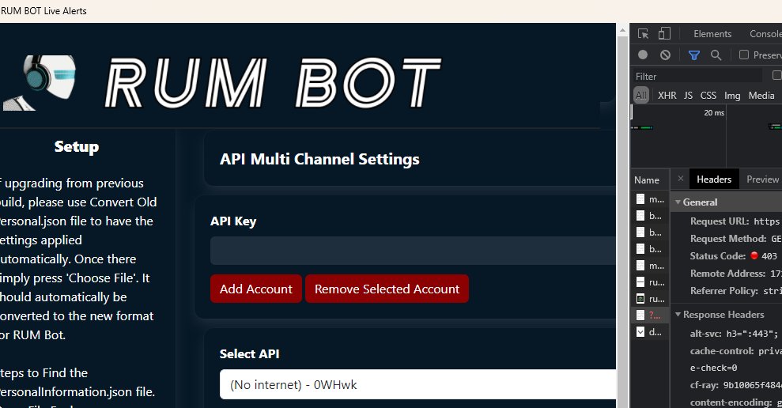Select the red '?...' failed request row
This screenshot has width=782, height=408.
point(650,315)
